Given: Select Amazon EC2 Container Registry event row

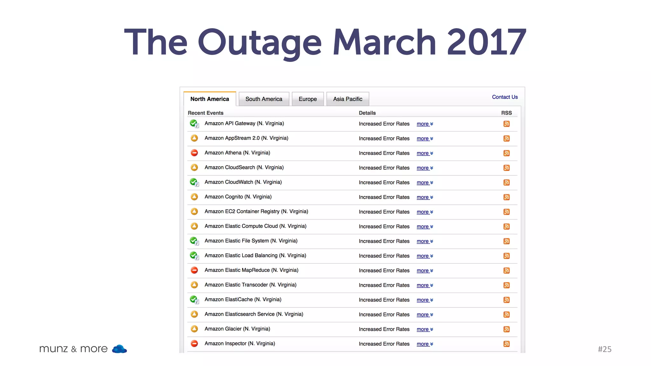Looking at the screenshot, I should [x=256, y=212].
